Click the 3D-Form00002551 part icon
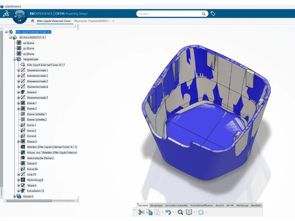This screenshot has width=295, height=221. [15, 37]
